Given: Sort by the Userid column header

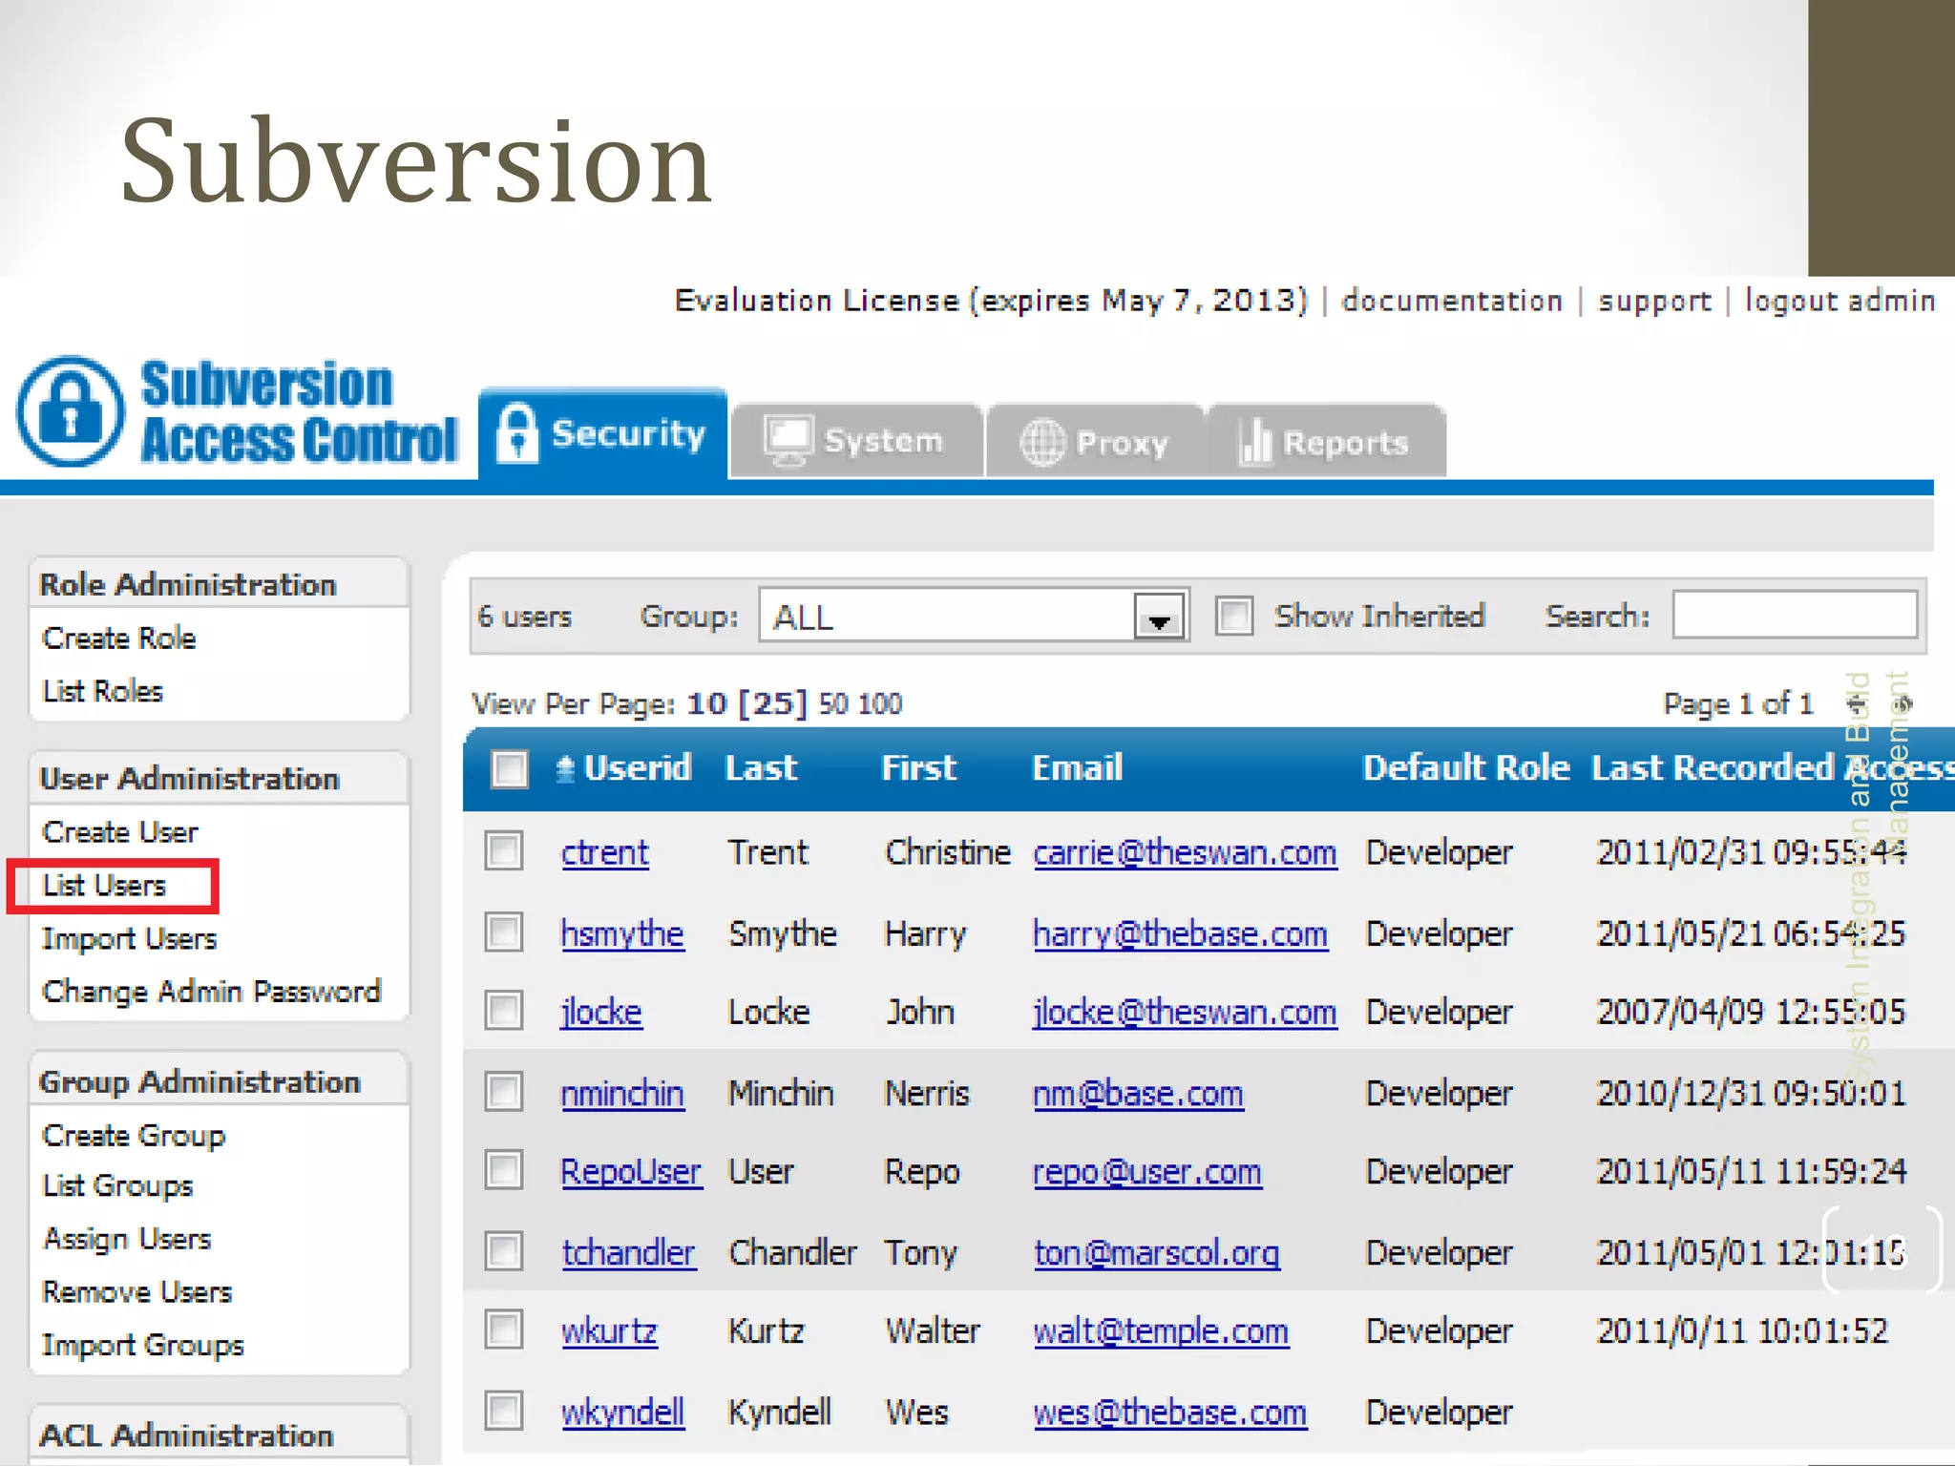Looking at the screenshot, I should [x=637, y=768].
